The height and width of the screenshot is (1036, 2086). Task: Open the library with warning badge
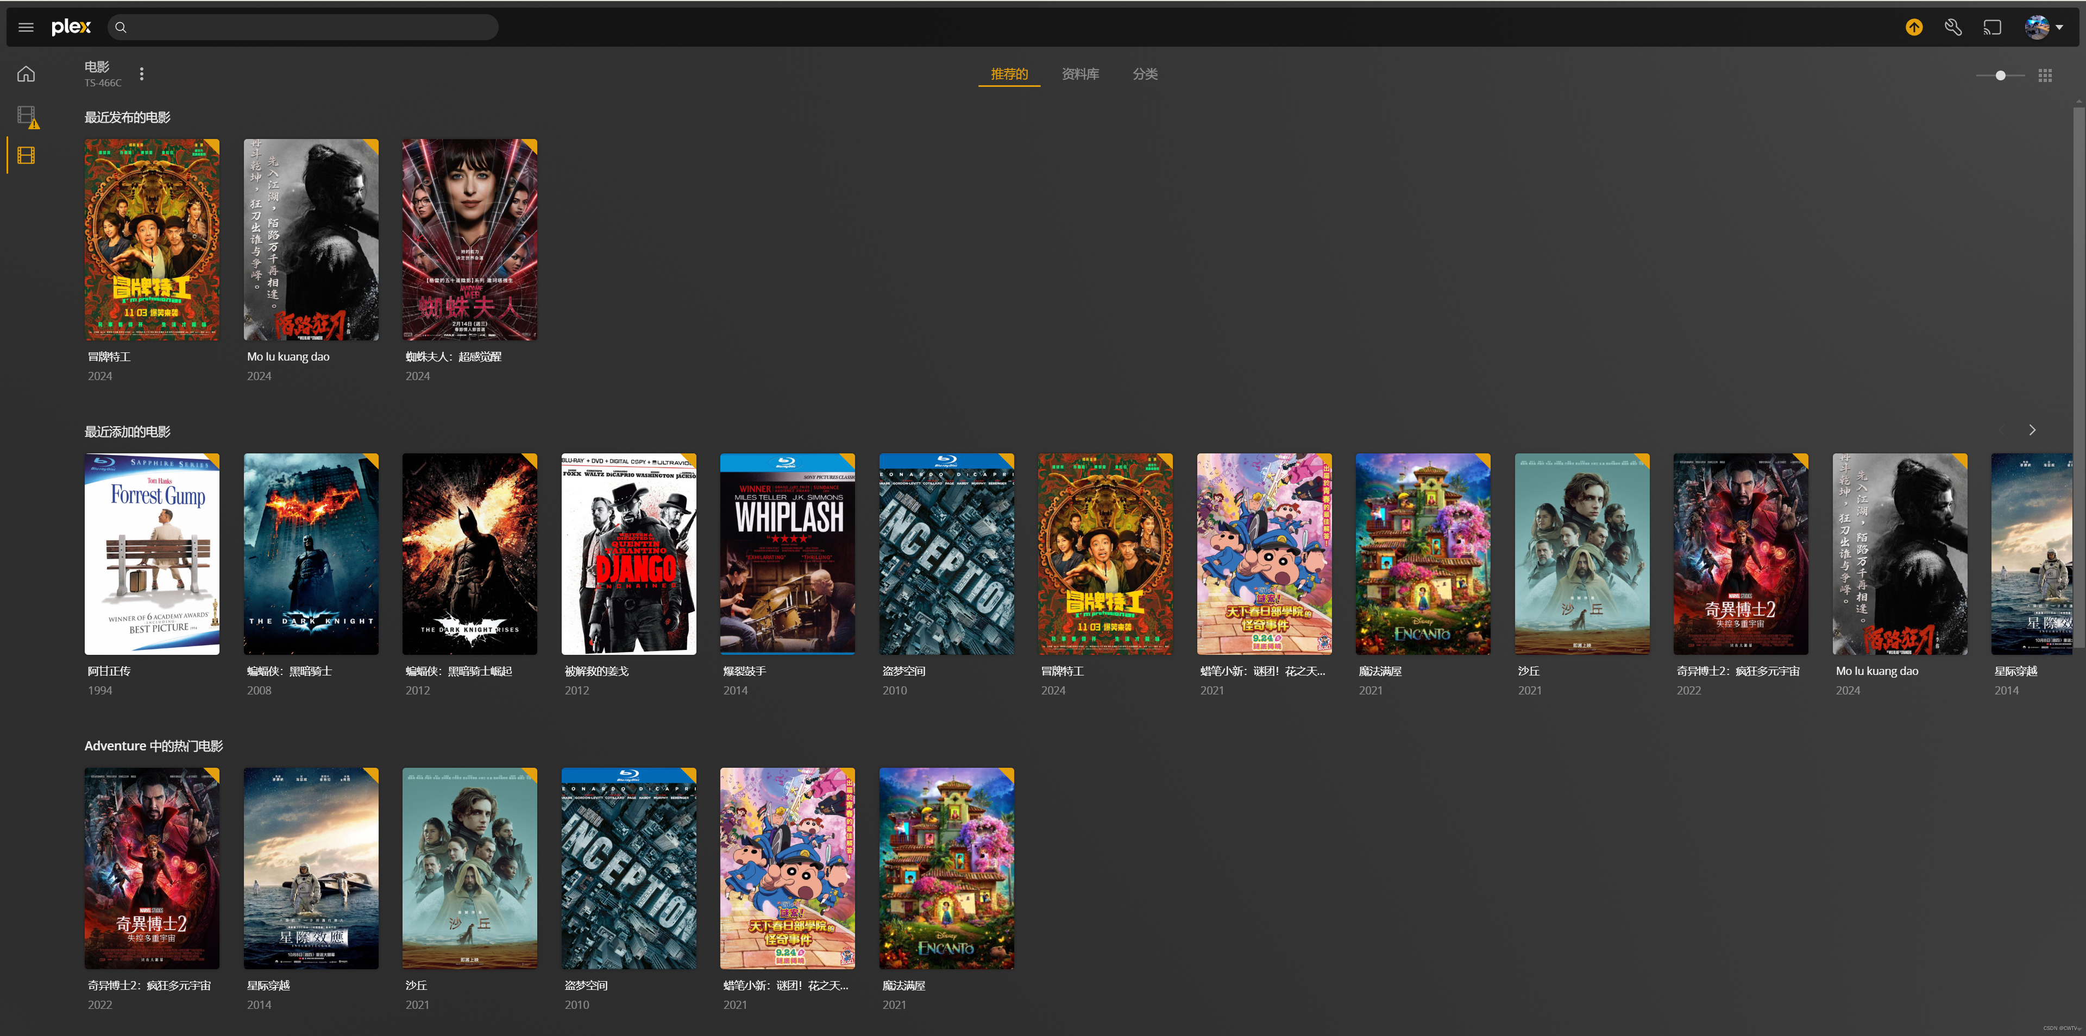pyautogui.click(x=27, y=116)
